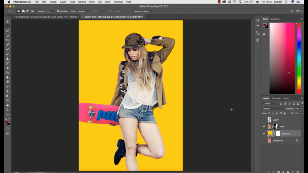This screenshot has width=308, height=173.
Task: Choose Add to selection mode
Action: [23, 11]
